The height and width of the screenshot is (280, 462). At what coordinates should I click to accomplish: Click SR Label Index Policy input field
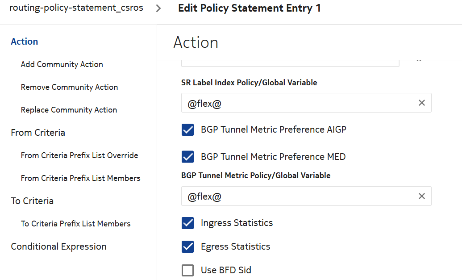295,103
